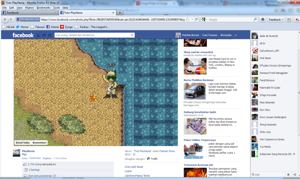Click the Publik globe privacy icon

148,159
